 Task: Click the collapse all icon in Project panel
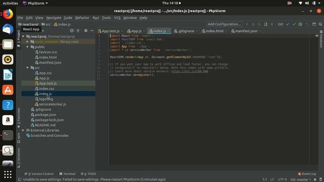coord(78,31)
